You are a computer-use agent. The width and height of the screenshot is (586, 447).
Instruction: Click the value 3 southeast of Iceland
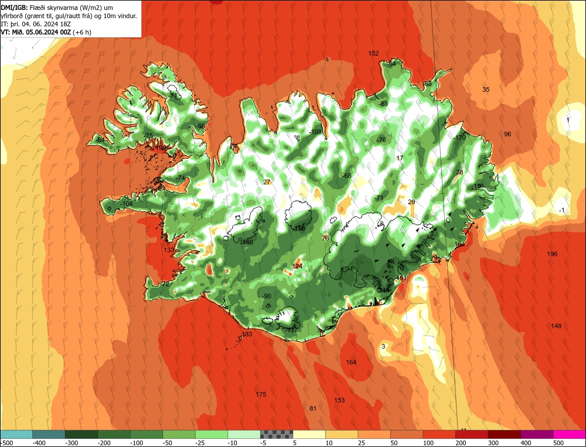[383, 346]
